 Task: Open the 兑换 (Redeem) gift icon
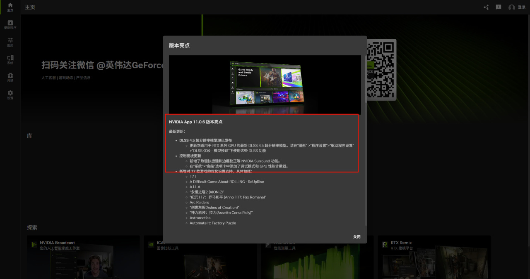pos(10,77)
